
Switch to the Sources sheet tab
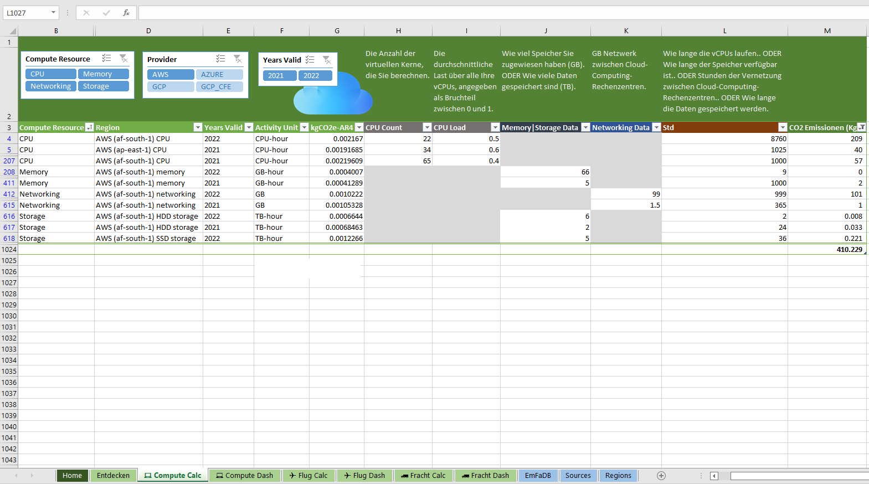click(578, 476)
